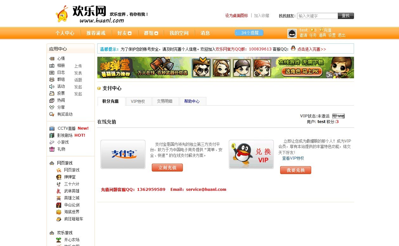Select the 礼物 gift box icon
The height and width of the screenshot is (246, 399).
(52, 149)
